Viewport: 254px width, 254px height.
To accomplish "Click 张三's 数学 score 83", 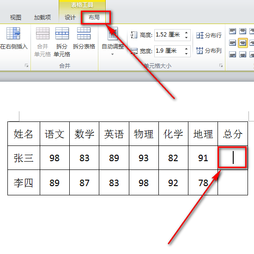I will [x=84, y=158].
